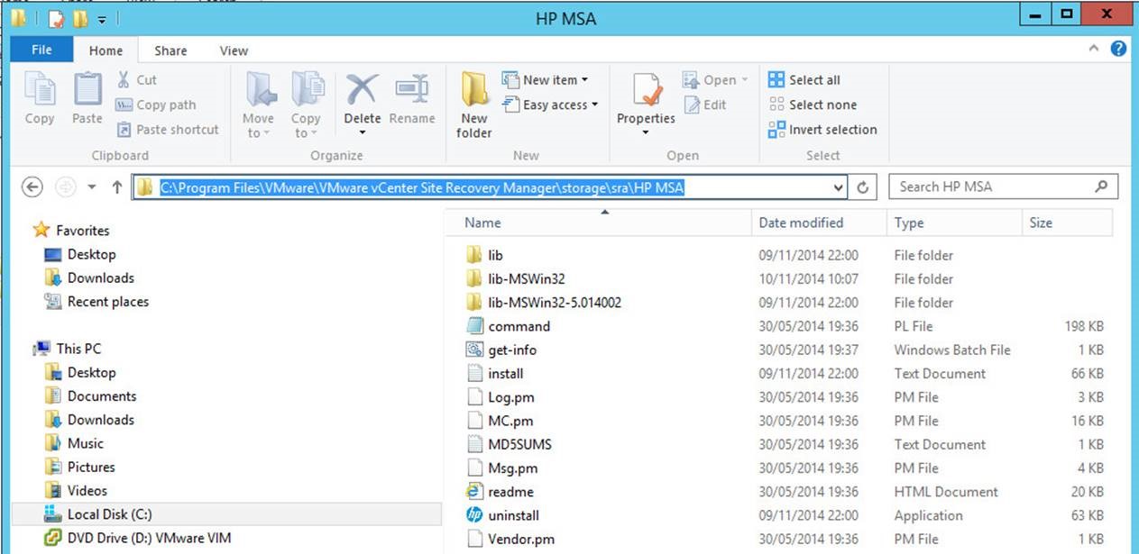Click the HP uninstall application icon
This screenshot has height=554, width=1139.
pos(474,515)
